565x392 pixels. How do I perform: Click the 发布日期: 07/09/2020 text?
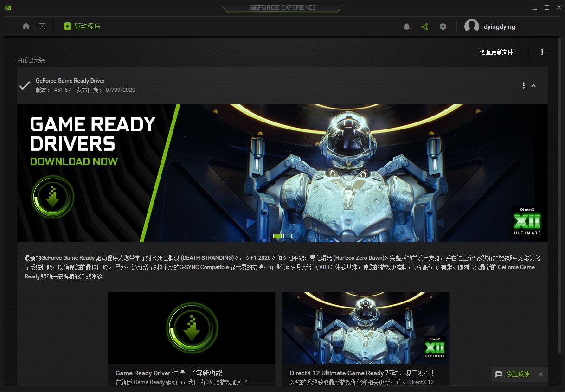pyautogui.click(x=106, y=90)
